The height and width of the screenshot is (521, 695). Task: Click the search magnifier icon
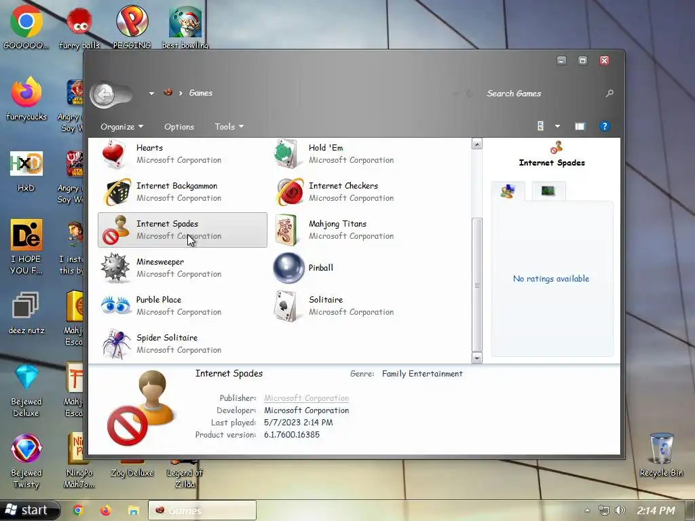pyautogui.click(x=609, y=93)
